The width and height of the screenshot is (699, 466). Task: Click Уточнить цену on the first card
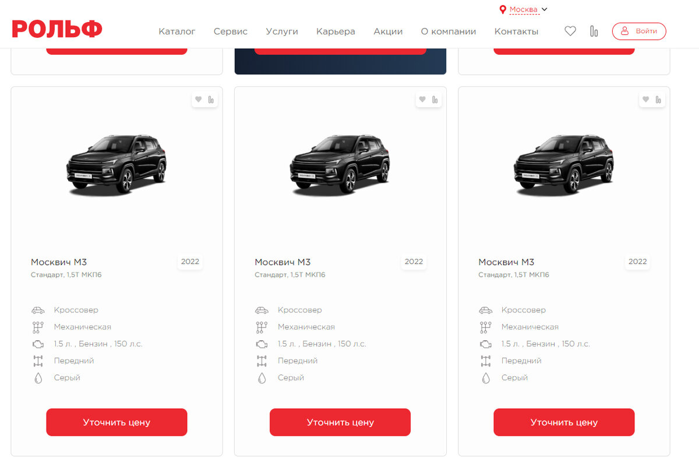116,422
